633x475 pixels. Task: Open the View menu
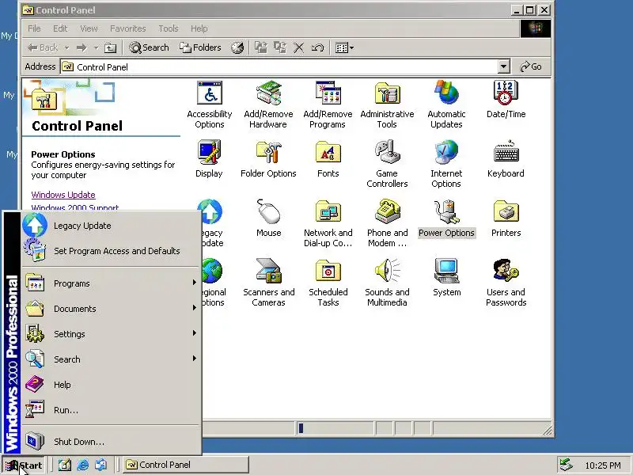89,28
